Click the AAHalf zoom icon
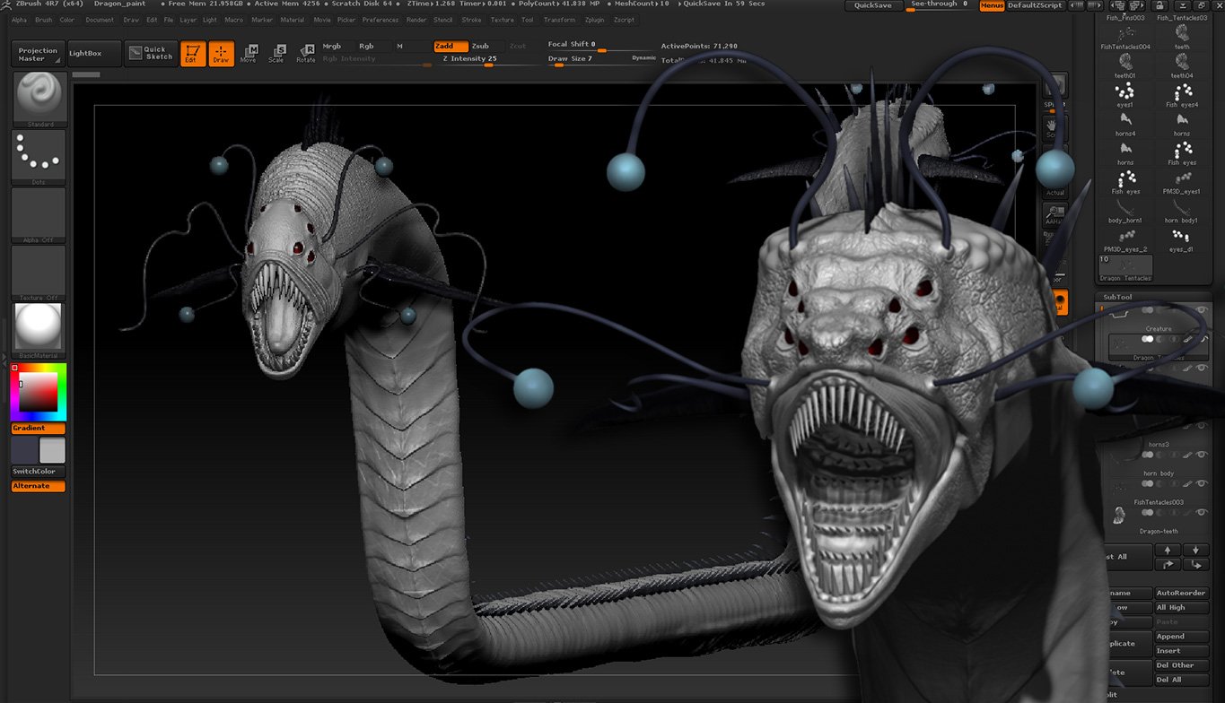The width and height of the screenshot is (1225, 703). [x=1054, y=214]
